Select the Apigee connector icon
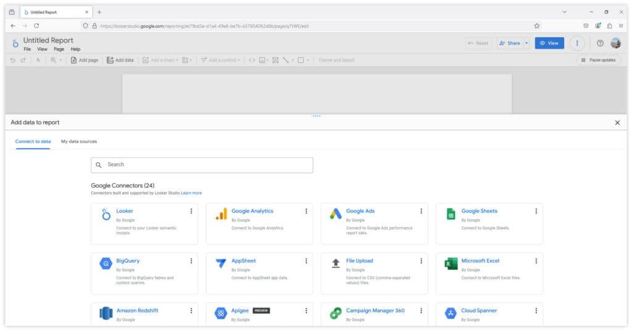The height and width of the screenshot is (331, 632). [x=221, y=313]
